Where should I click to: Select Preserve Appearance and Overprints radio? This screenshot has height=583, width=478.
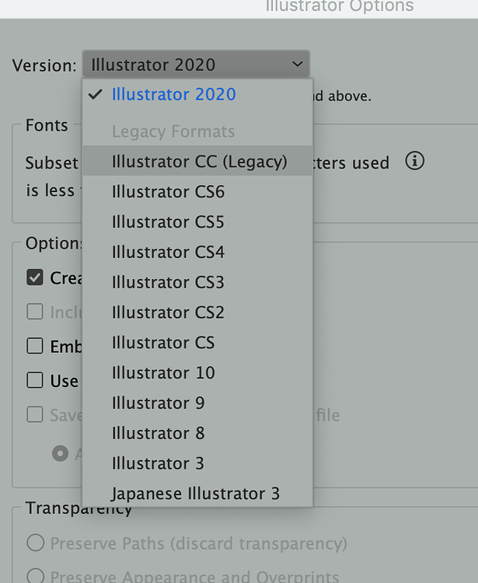point(36,575)
